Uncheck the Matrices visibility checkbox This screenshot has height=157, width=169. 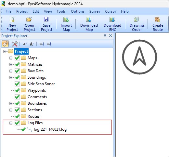[17, 64]
